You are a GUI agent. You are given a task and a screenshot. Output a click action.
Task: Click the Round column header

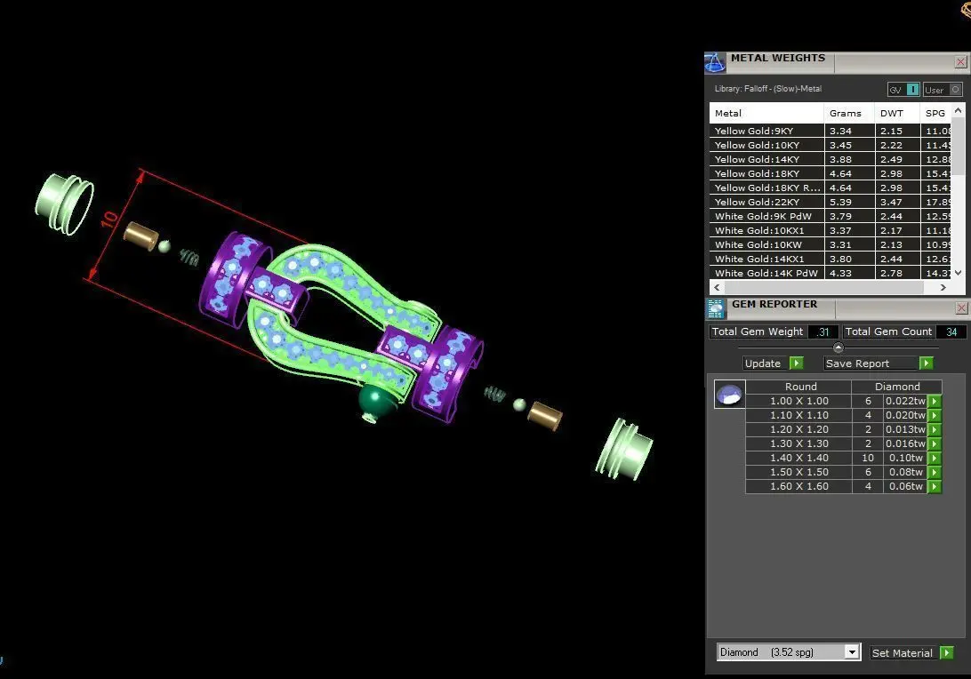click(799, 387)
